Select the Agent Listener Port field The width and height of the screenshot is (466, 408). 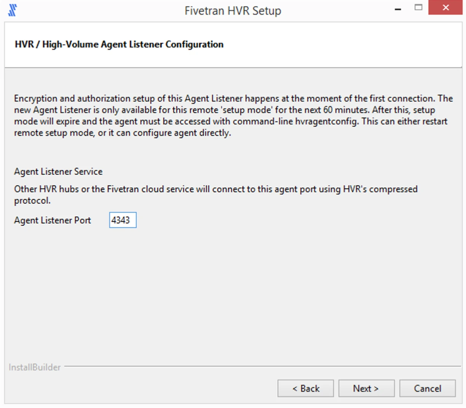click(x=123, y=220)
